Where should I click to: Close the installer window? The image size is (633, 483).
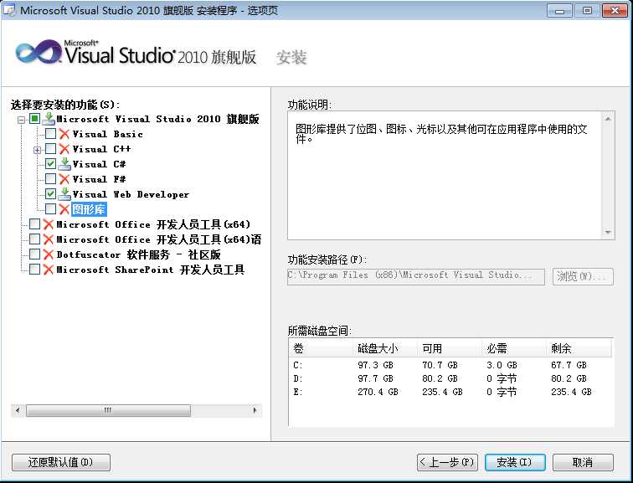615,11
